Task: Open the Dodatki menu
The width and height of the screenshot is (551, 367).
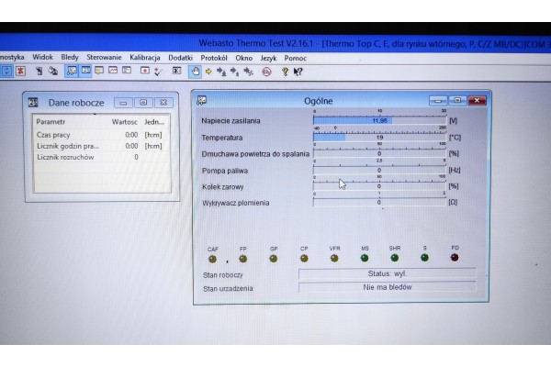Action: coord(180,58)
